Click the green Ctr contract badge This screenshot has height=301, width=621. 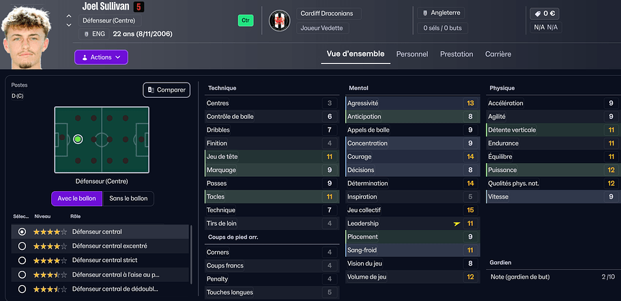[x=245, y=20]
